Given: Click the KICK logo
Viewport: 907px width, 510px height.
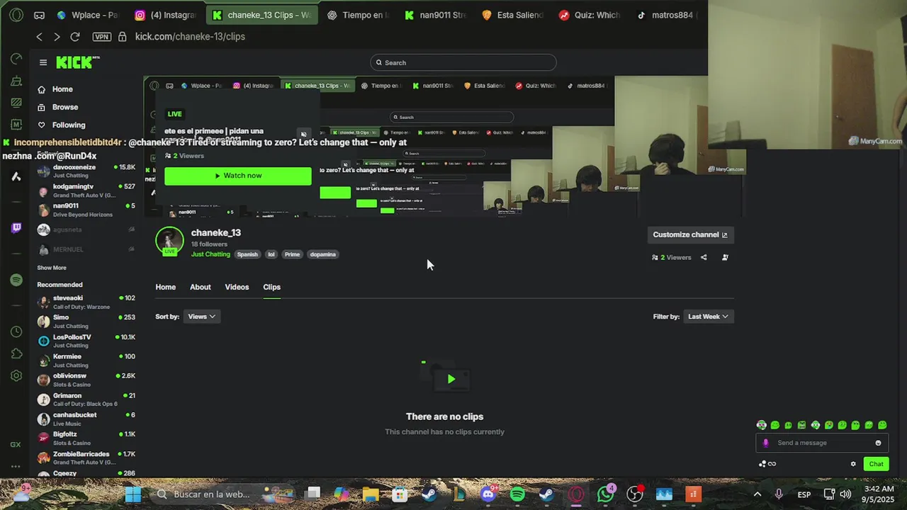Looking at the screenshot, I should click(x=77, y=62).
